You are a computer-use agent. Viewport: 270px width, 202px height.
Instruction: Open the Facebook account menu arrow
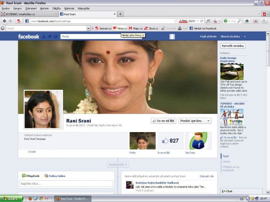point(245,36)
